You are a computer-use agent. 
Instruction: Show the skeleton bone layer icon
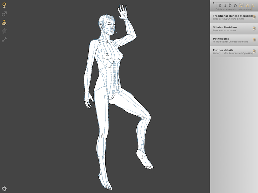pyautogui.click(x=4, y=40)
